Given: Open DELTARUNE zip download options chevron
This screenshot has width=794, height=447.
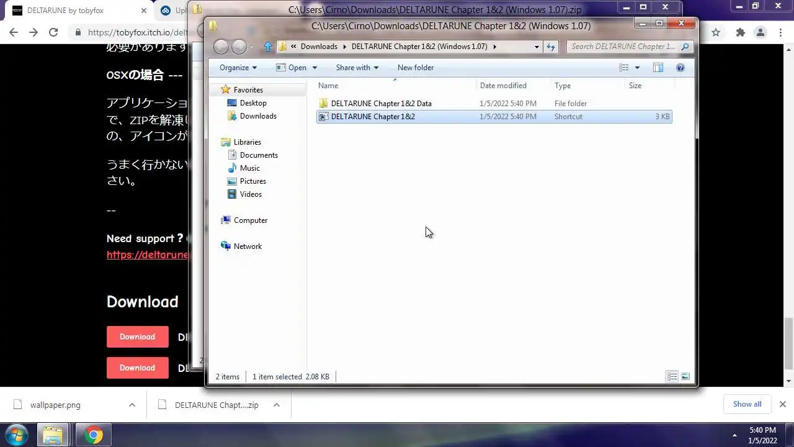Looking at the screenshot, I should point(277,405).
